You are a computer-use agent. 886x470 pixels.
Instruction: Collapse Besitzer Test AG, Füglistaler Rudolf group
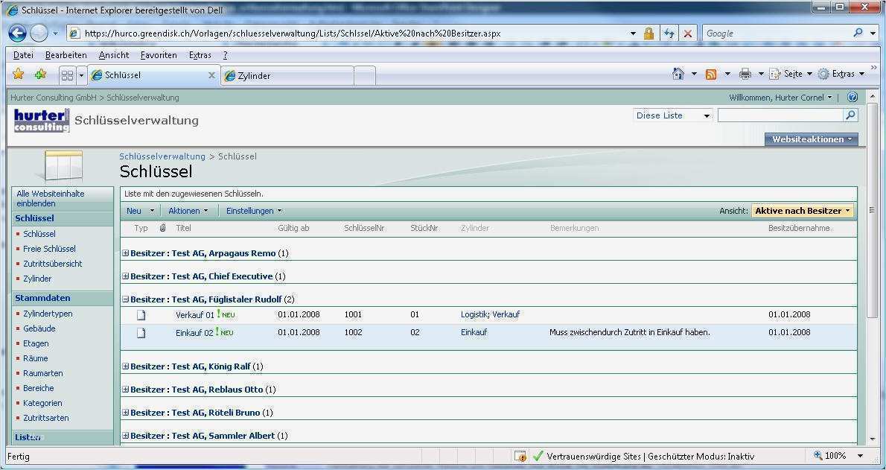tap(126, 299)
